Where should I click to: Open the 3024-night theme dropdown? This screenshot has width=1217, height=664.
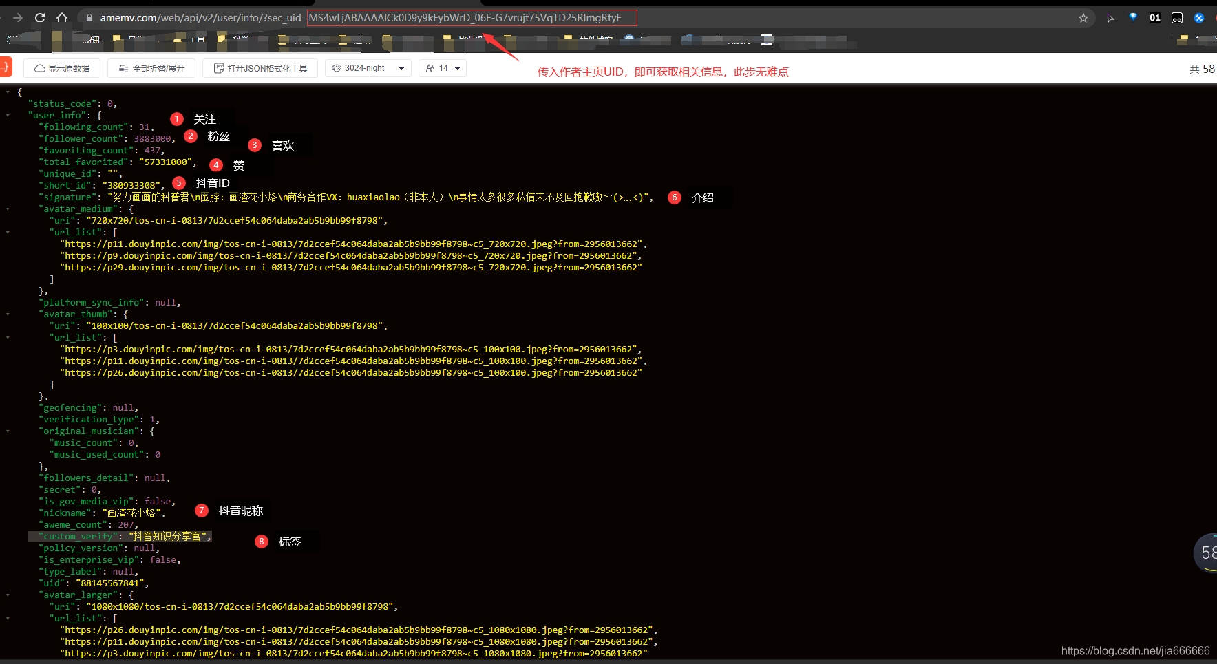click(x=368, y=68)
